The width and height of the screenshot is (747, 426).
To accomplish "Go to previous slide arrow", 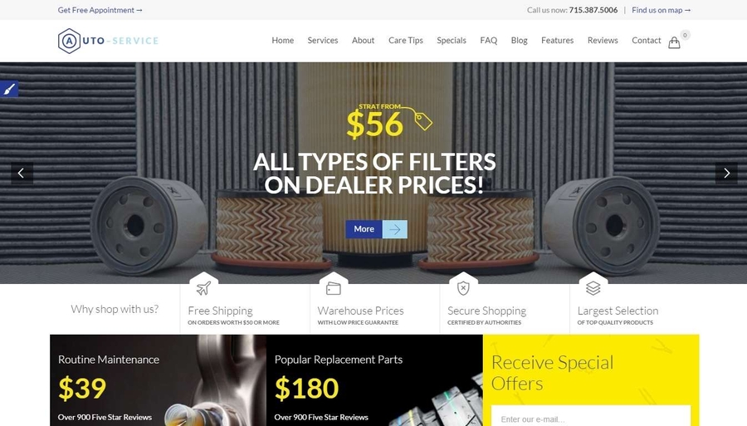I will tap(22, 173).
